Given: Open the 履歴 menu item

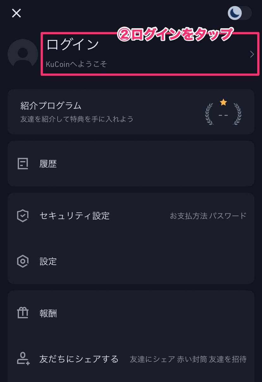Looking at the screenshot, I should [131, 164].
